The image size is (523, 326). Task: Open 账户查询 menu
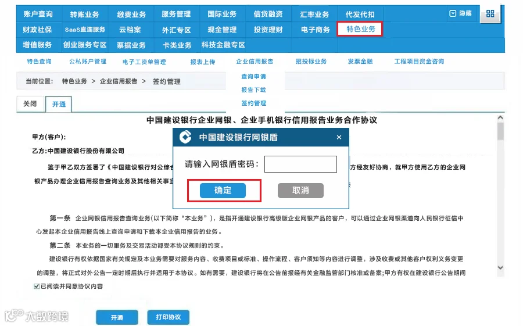[x=38, y=14]
